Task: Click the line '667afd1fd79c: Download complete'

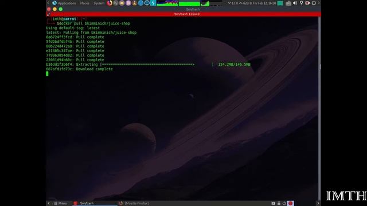Action: (79, 69)
